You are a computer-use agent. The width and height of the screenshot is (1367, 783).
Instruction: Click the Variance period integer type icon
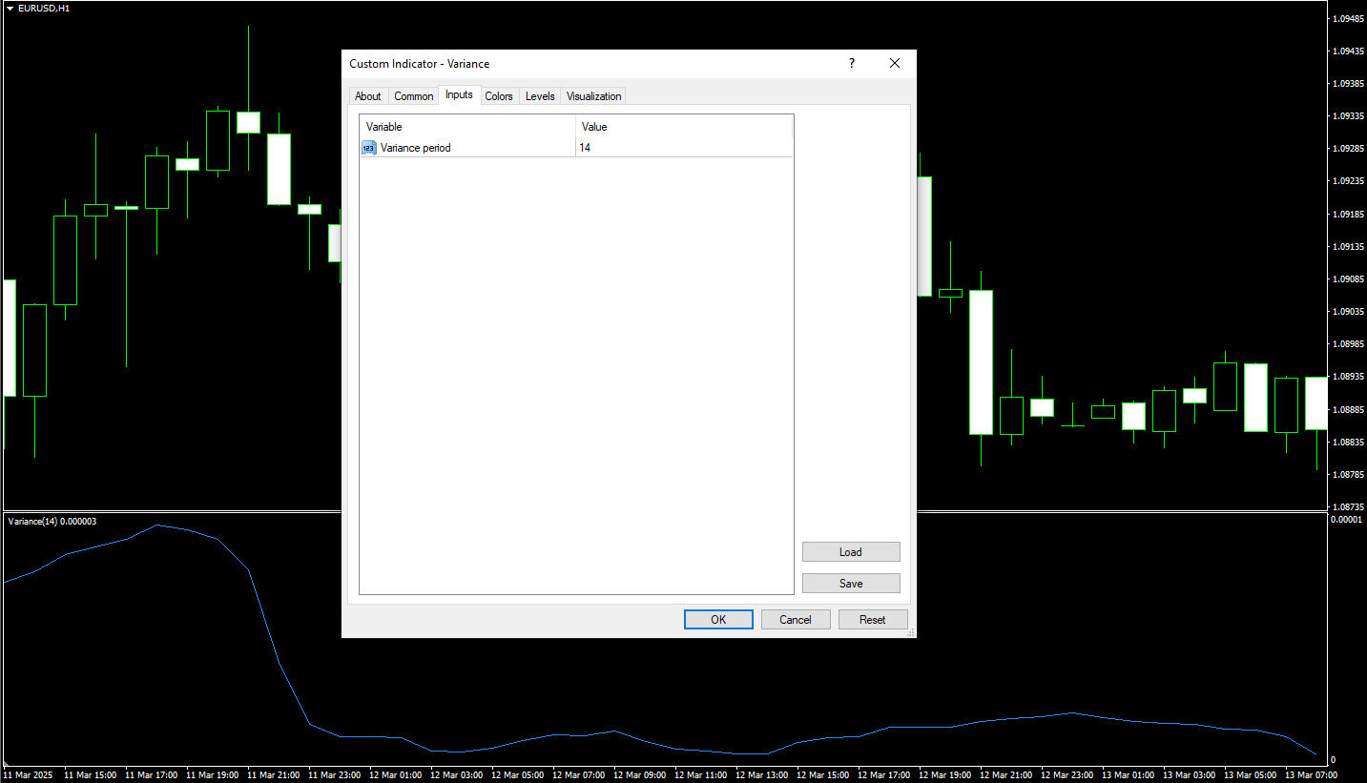[369, 148]
